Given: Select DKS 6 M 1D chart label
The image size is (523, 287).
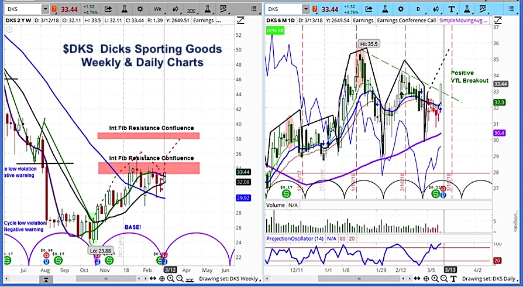Looking at the screenshot, I should click(x=280, y=20).
